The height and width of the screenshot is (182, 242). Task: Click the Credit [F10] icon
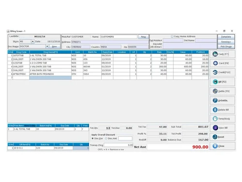(215, 72)
